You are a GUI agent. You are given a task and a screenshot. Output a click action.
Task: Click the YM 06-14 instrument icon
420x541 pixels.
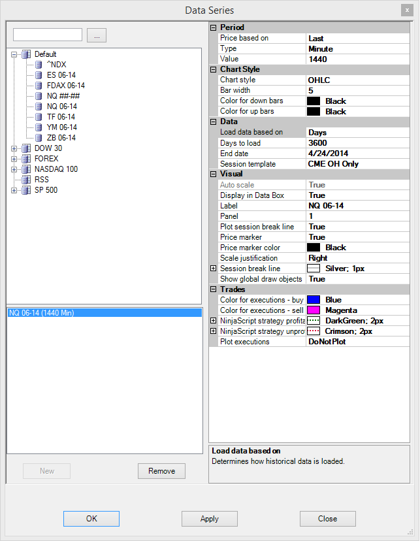(39, 127)
